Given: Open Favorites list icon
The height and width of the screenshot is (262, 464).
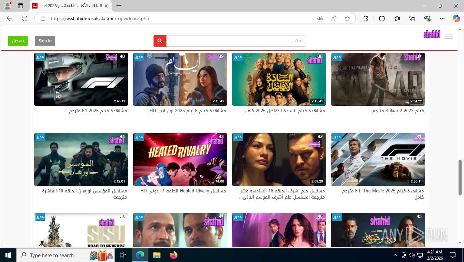Looking at the screenshot, I should click(x=397, y=18).
